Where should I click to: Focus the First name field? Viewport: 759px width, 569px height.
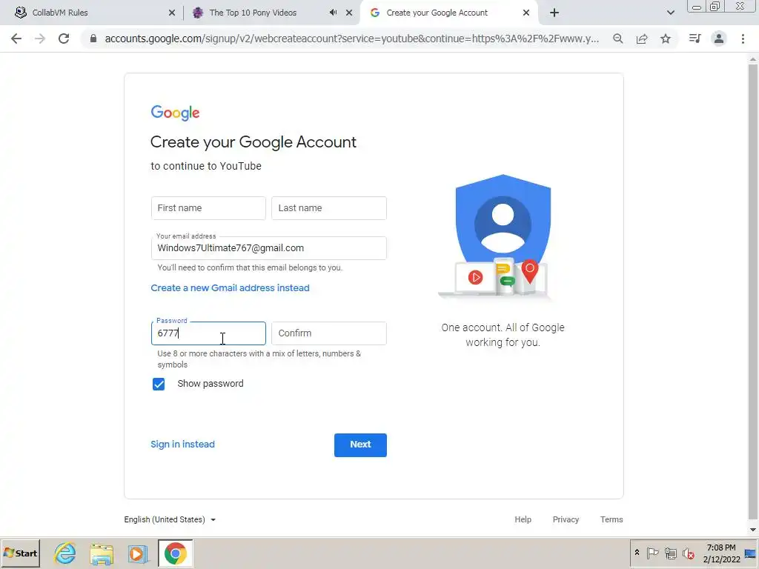[x=208, y=208]
